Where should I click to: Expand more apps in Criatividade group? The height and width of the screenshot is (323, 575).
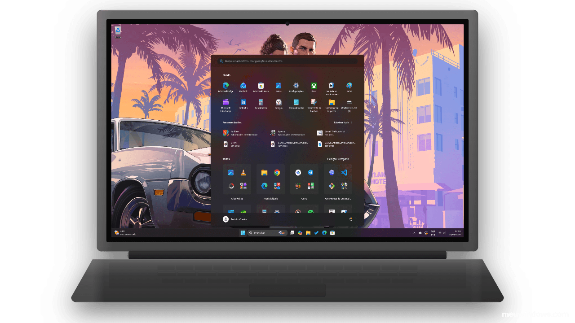(x=243, y=185)
